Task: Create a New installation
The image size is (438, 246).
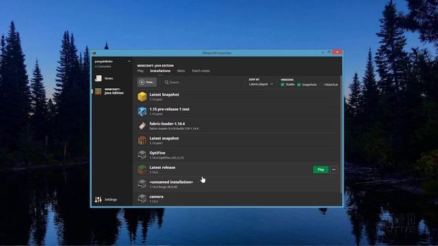Action: coord(147,82)
